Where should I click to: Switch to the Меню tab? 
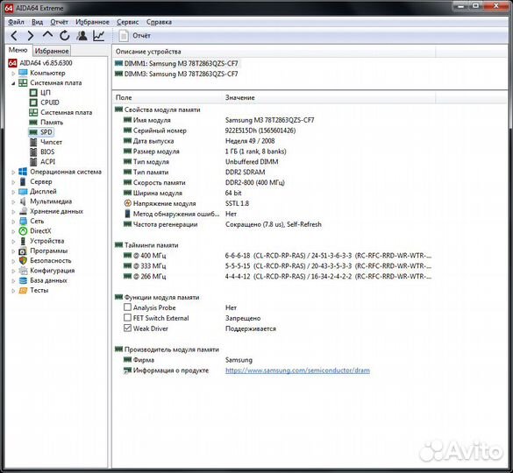pos(18,50)
